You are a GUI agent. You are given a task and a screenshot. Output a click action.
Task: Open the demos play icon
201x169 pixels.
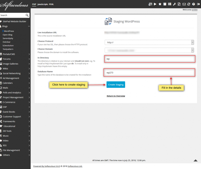(155, 4)
